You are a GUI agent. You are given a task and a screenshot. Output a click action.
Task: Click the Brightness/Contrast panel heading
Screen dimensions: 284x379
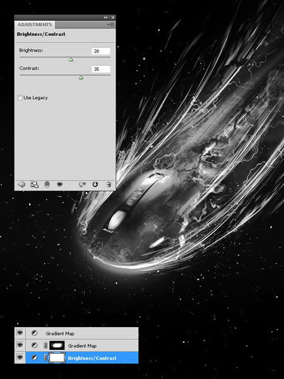[x=41, y=34]
